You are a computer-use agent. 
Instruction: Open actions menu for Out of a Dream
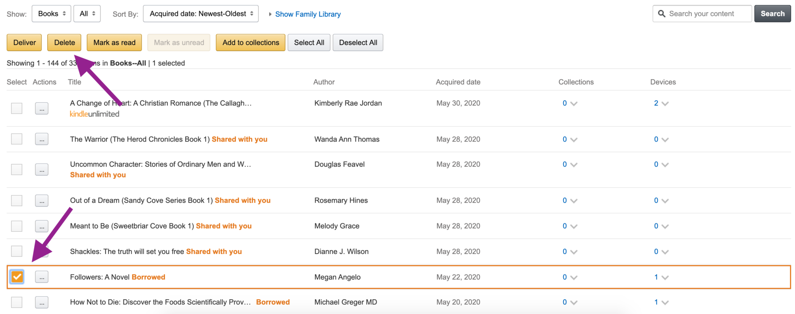coord(42,200)
